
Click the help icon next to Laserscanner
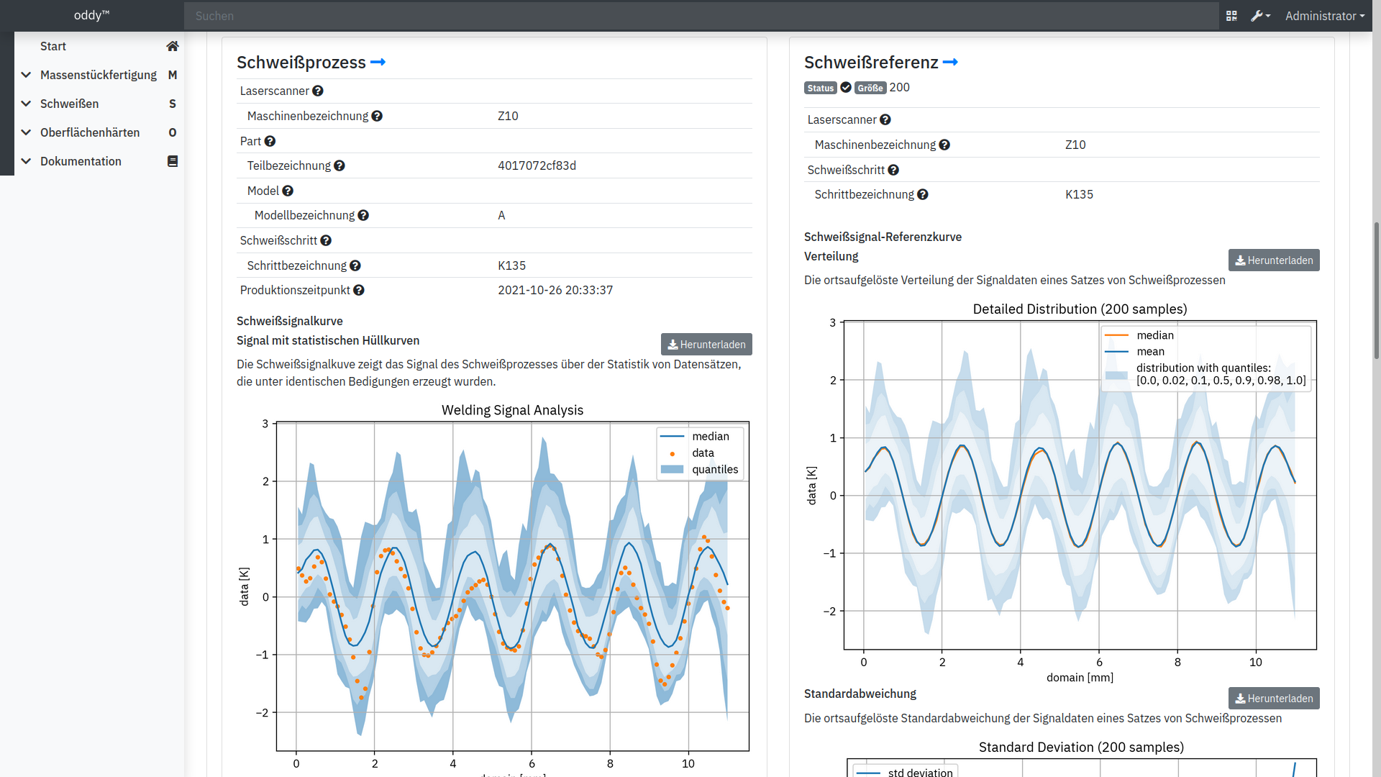318,91
